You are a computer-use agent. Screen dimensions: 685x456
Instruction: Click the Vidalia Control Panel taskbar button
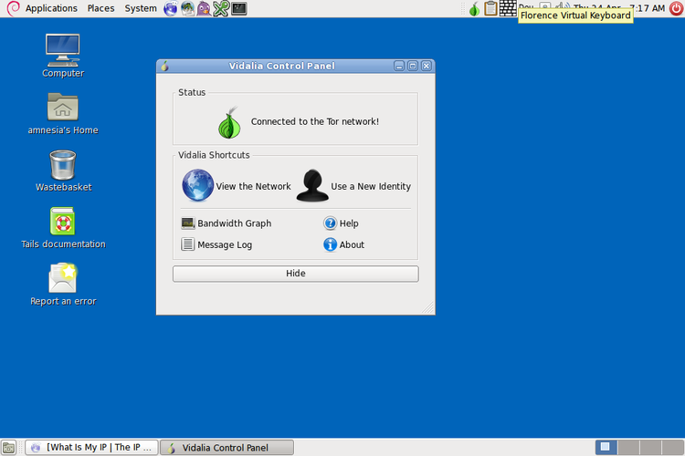[227, 448]
